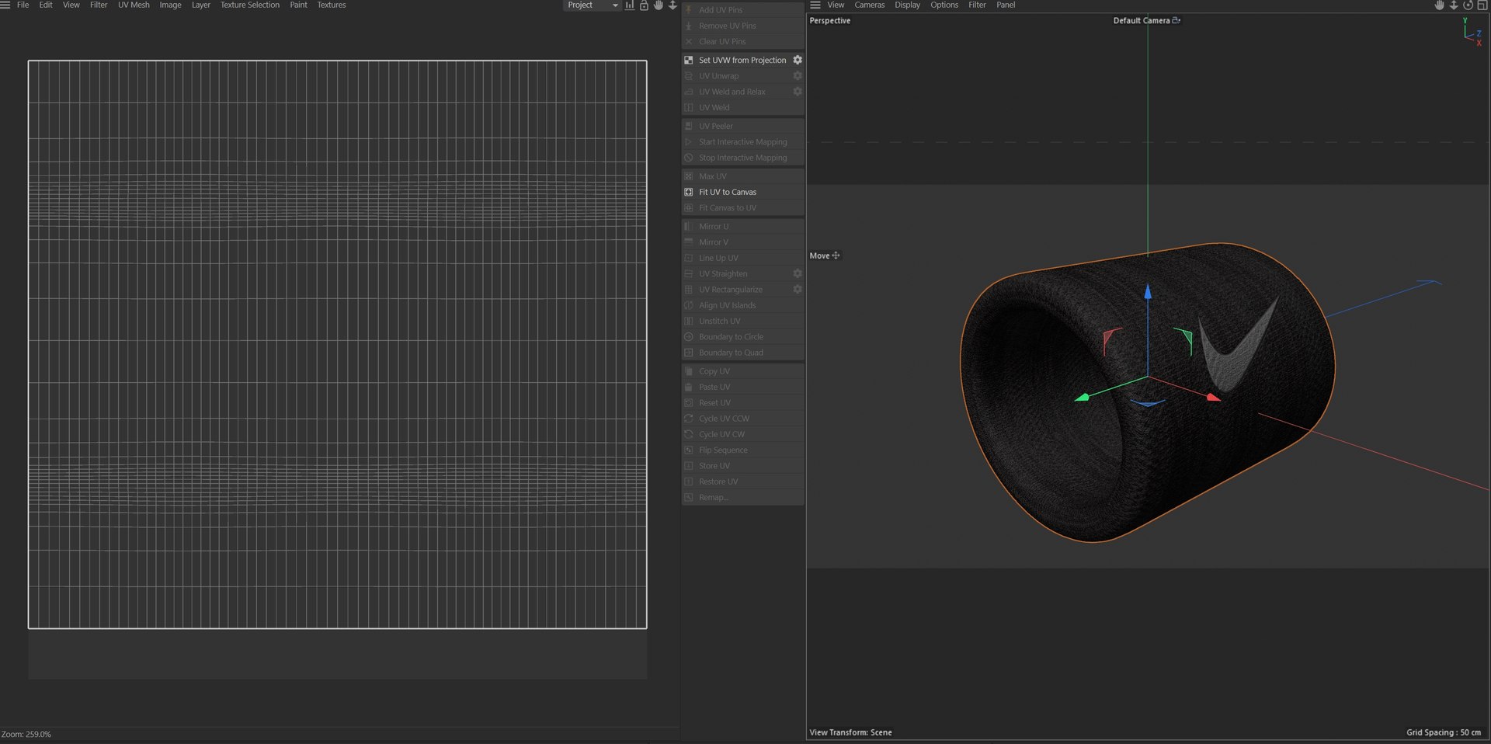Click the UV Peeler command
This screenshot has height=744, width=1491.
click(x=743, y=126)
